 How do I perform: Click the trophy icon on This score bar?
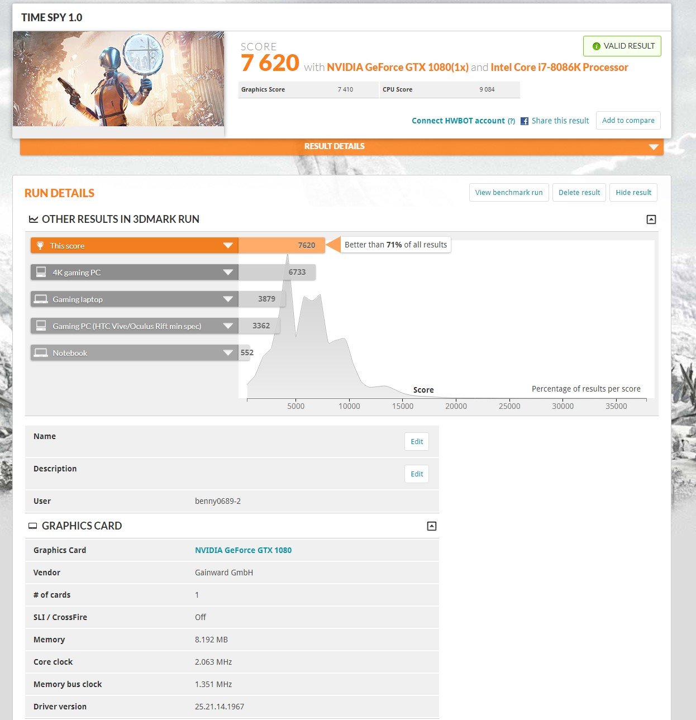click(40, 246)
